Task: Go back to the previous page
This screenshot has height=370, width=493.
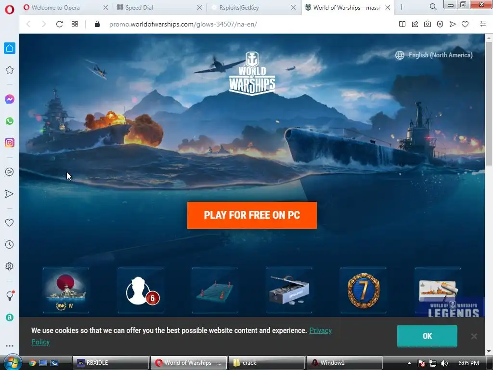Action: tap(28, 24)
